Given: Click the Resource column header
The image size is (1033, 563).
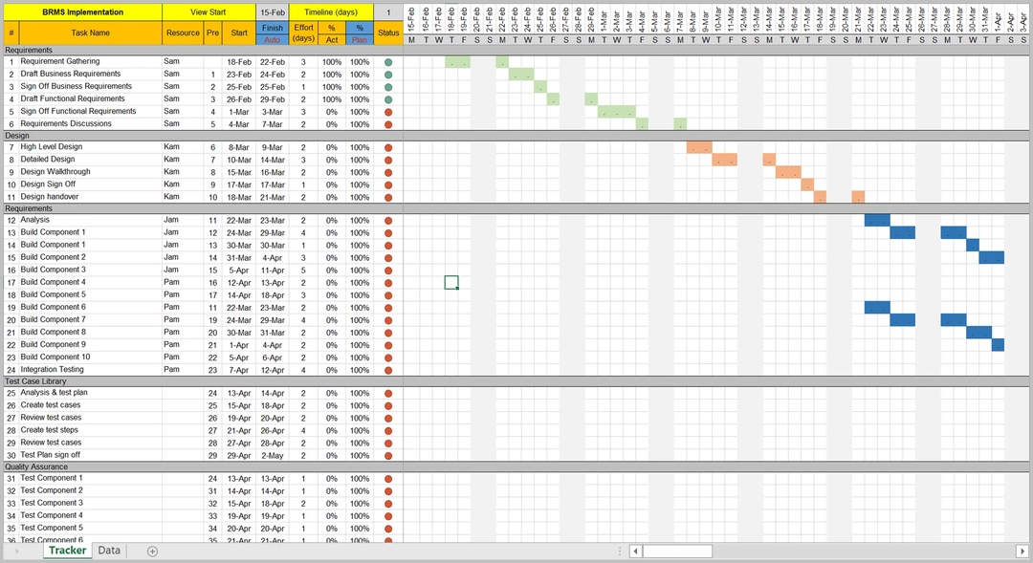Looking at the screenshot, I should (x=183, y=32).
